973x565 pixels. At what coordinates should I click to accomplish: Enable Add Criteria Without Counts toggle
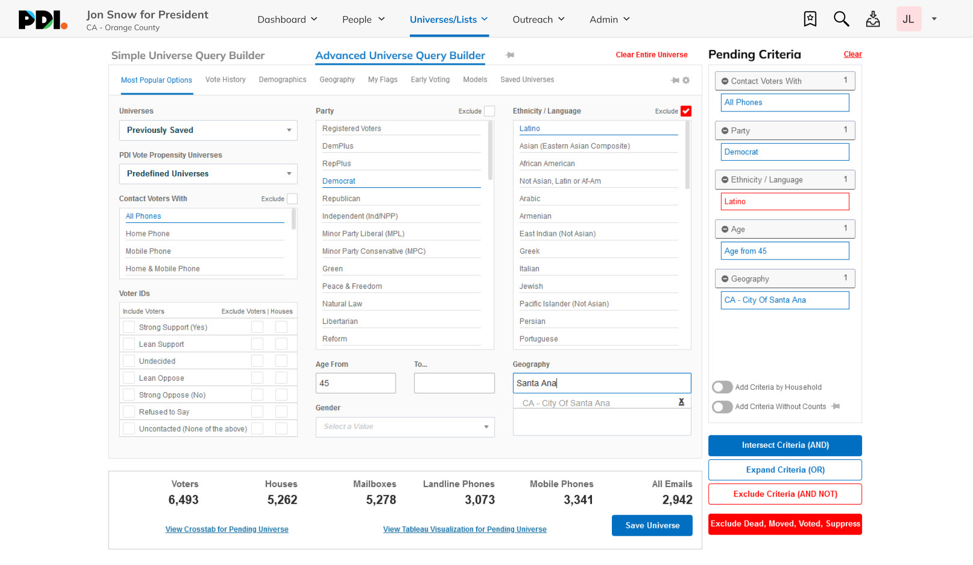[x=722, y=406]
